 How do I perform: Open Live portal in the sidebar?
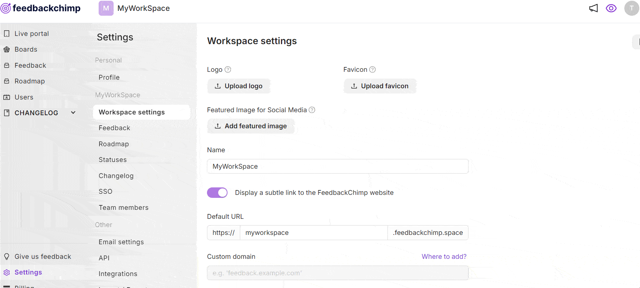pyautogui.click(x=32, y=34)
